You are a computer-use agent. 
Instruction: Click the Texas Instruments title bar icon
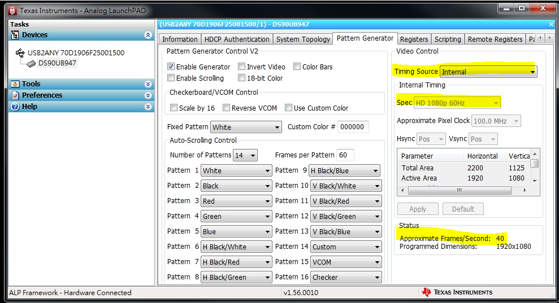tap(12, 11)
